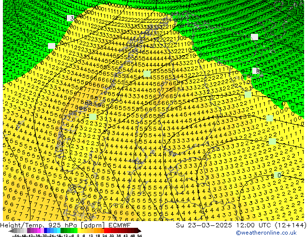The width and height of the screenshot is (307, 237).
Task: Click the bright red swatch above 24 in legend
Action: (106, 231)
